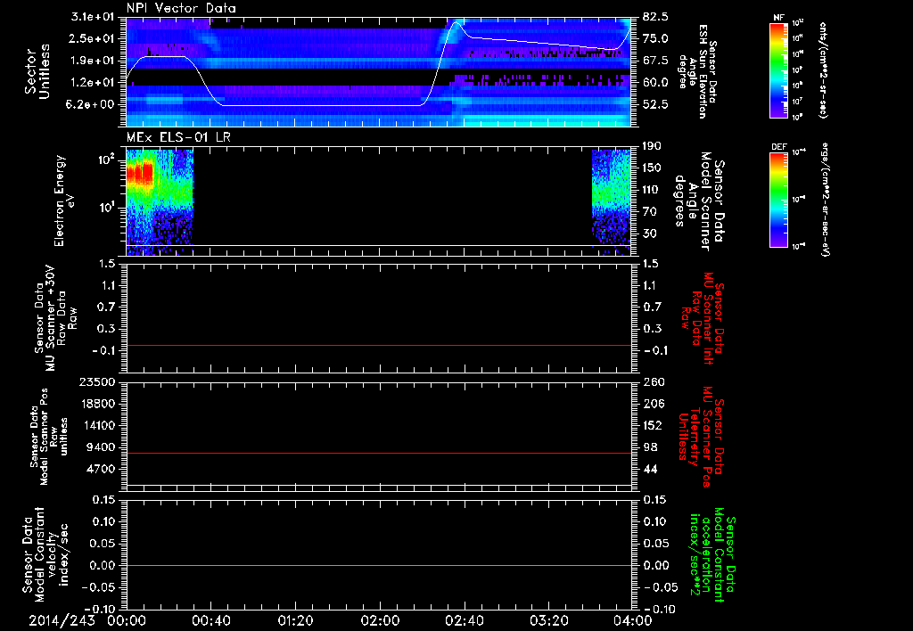
Task: Click the 03:20 time axis label
Action: click(548, 620)
